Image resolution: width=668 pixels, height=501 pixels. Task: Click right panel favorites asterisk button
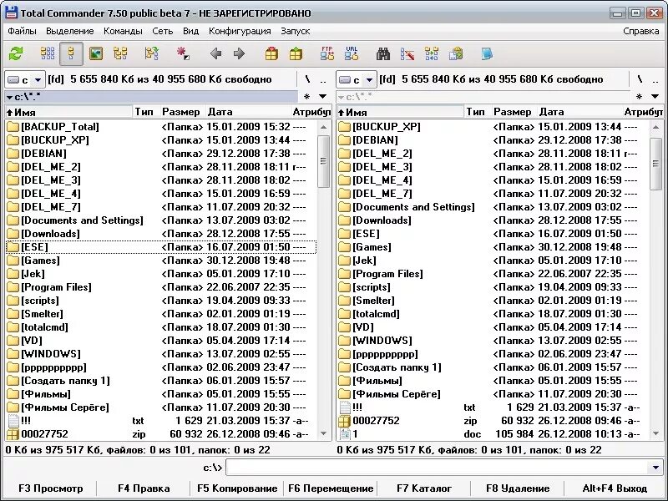[x=639, y=97]
